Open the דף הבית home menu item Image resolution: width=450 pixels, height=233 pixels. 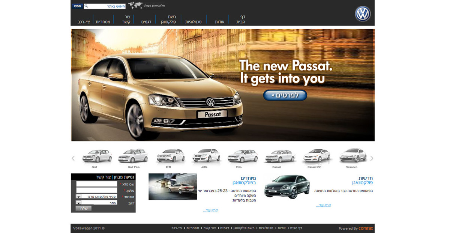[241, 20]
